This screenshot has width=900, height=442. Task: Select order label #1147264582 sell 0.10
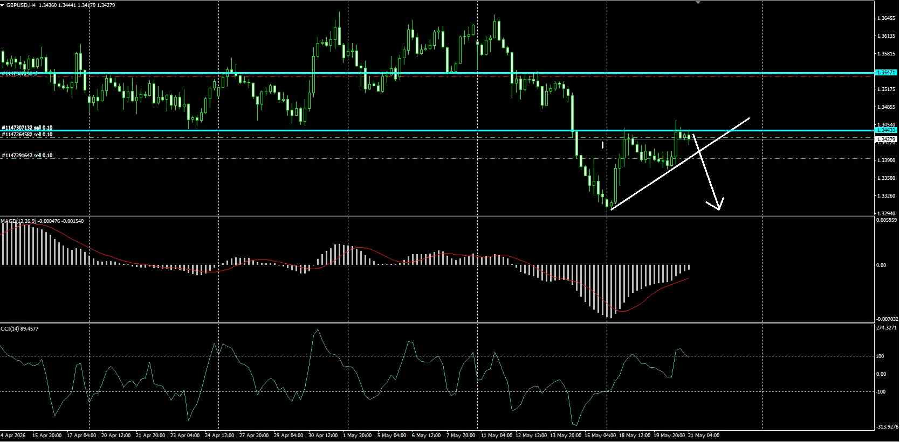[x=27, y=135]
